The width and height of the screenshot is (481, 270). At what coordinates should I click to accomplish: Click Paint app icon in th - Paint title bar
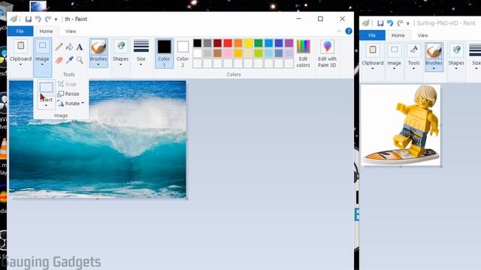(14, 19)
